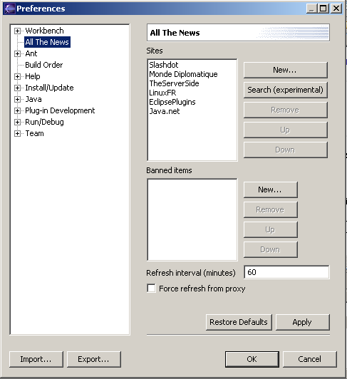Viewport: 347px width, 379px height.
Task: Expand the Workbench tree node
Action: [x=17, y=31]
